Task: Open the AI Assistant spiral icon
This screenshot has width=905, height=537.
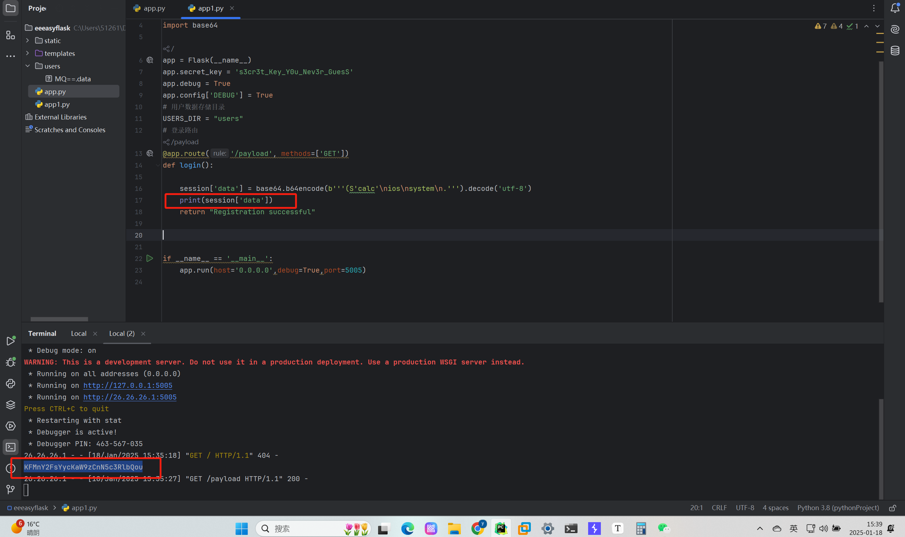Action: click(895, 29)
